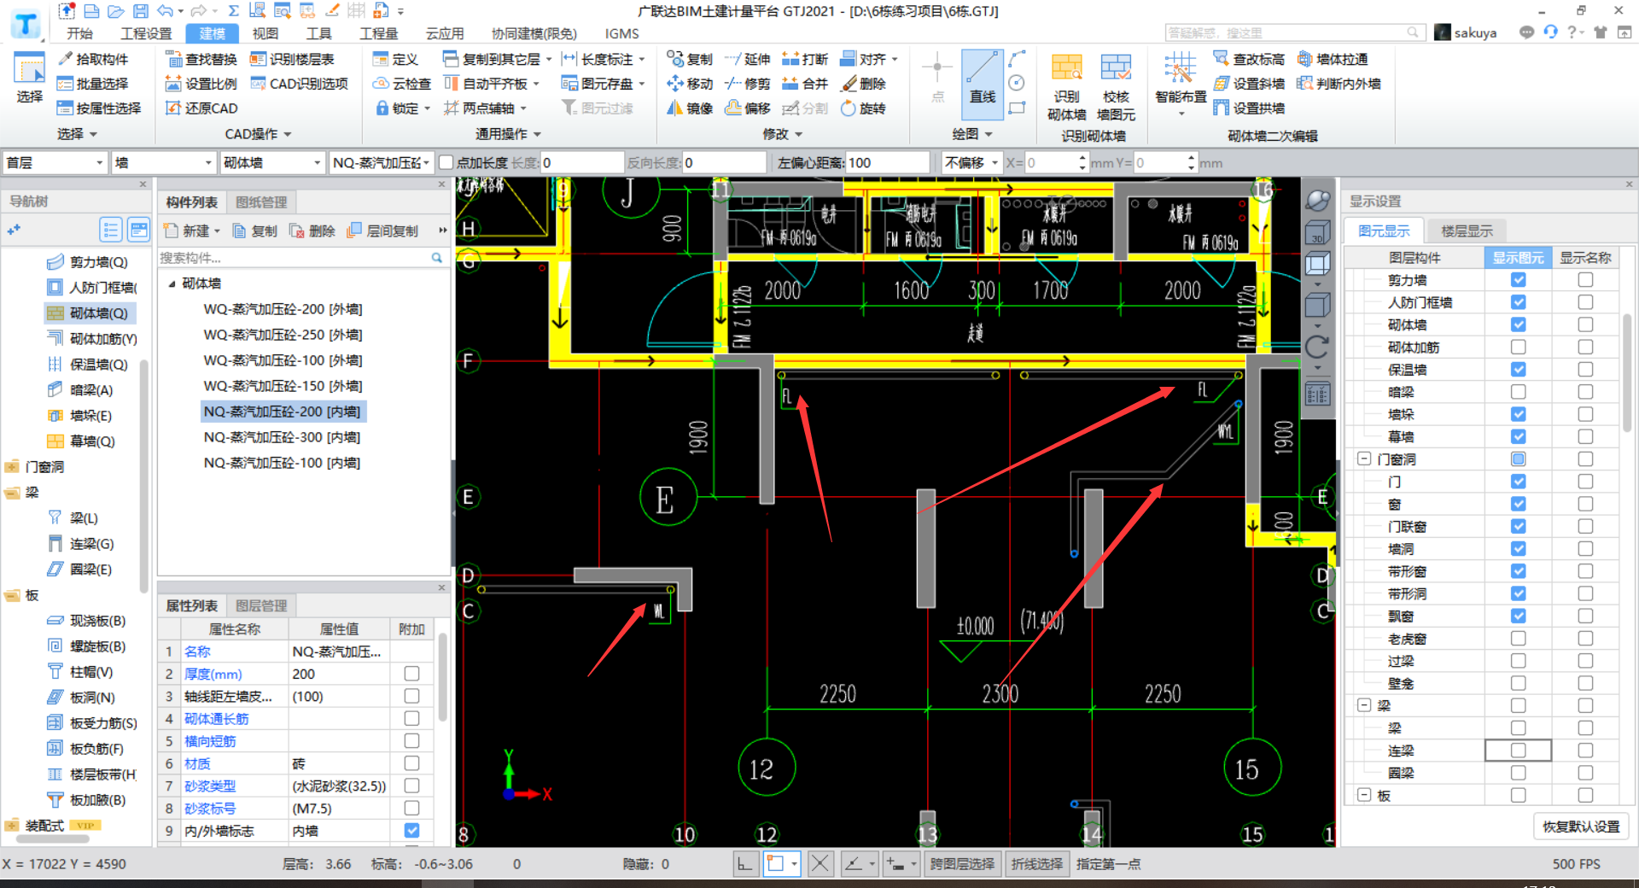Click the 恢复默认设置 restore defaults button

pyautogui.click(x=1581, y=827)
